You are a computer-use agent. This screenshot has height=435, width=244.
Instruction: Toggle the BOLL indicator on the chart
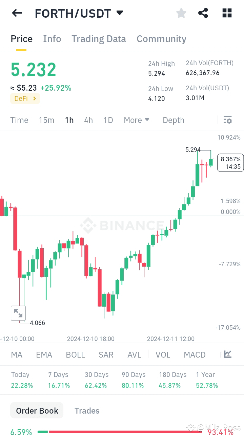(75, 355)
